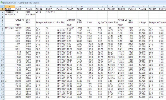
Task: Click the V unit cell in column N
Action: 143,28
